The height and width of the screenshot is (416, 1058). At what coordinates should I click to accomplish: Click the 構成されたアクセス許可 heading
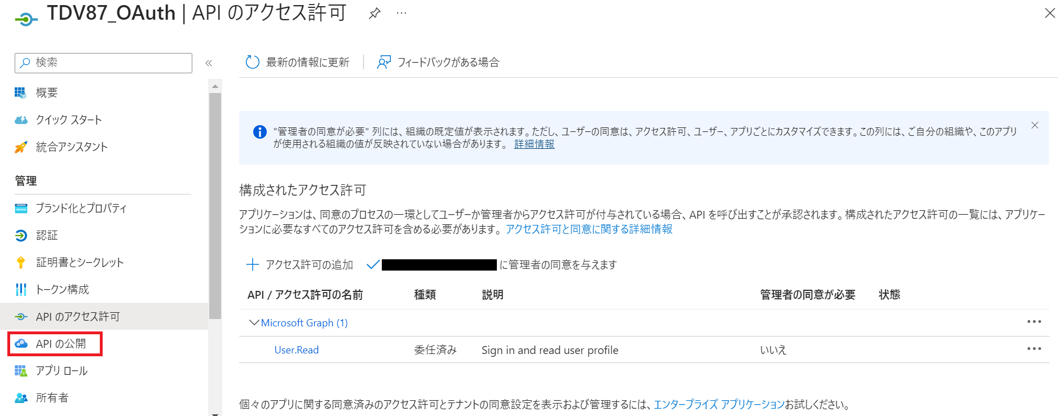(x=303, y=190)
